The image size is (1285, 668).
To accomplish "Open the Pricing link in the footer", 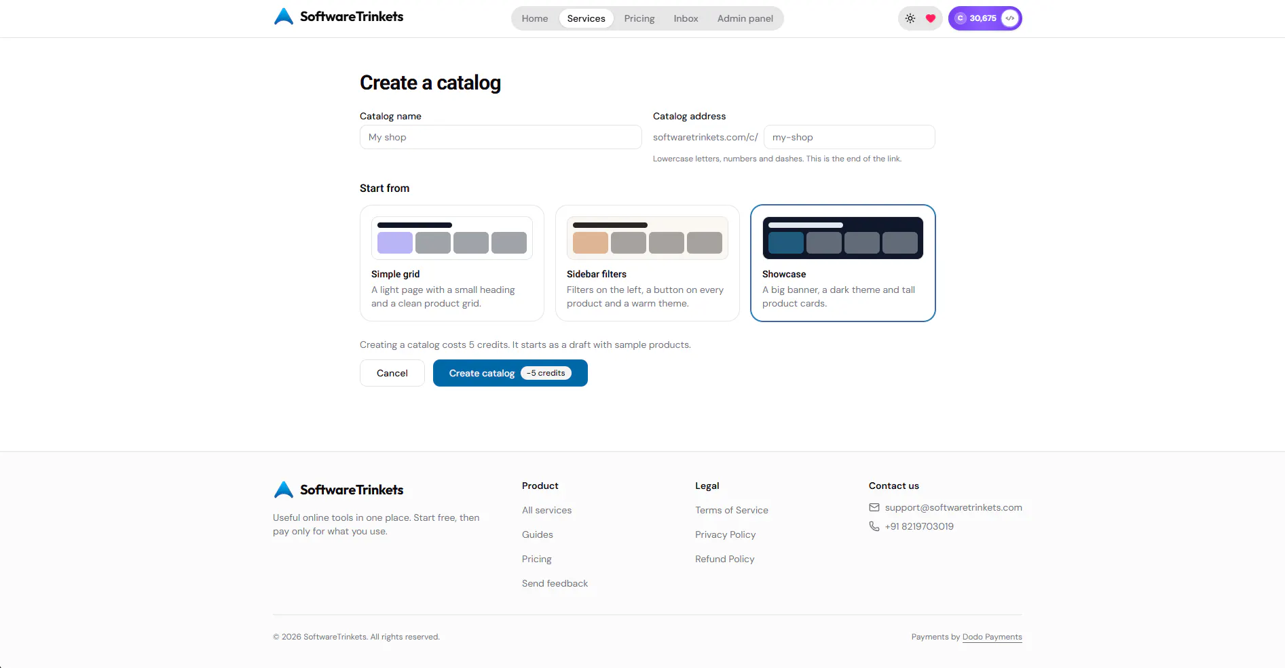I will coord(537,559).
